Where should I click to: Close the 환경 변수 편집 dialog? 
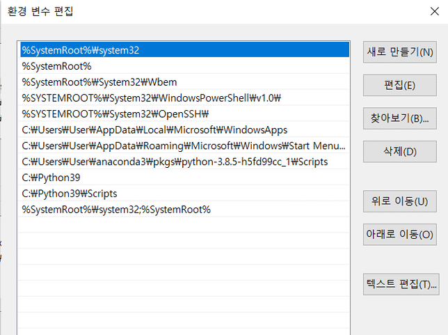tap(435, 11)
